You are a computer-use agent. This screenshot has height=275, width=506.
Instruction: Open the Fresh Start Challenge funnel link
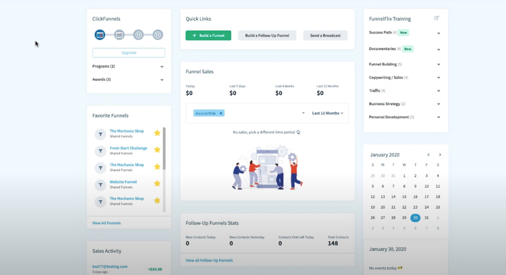pyautogui.click(x=128, y=148)
